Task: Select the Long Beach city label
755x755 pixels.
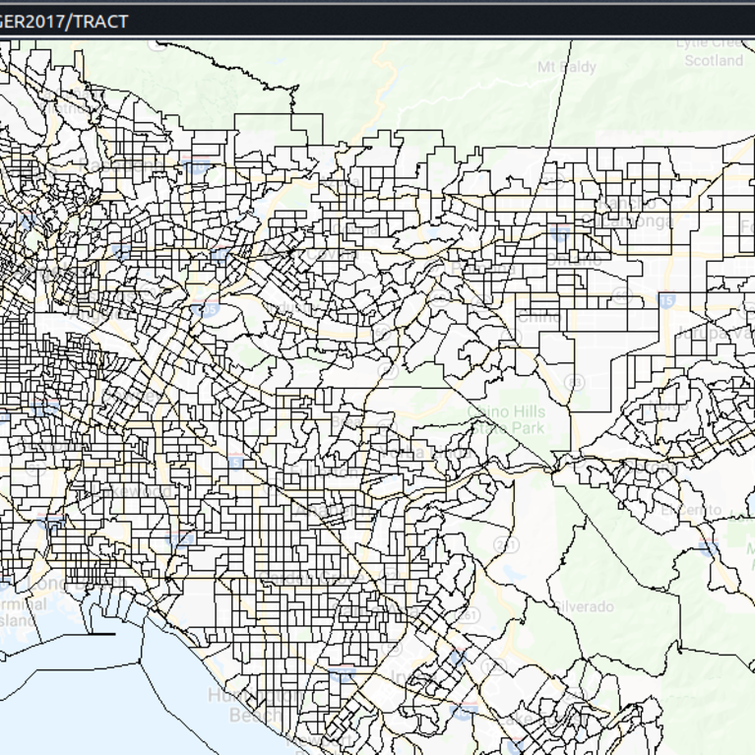Action: [84, 582]
